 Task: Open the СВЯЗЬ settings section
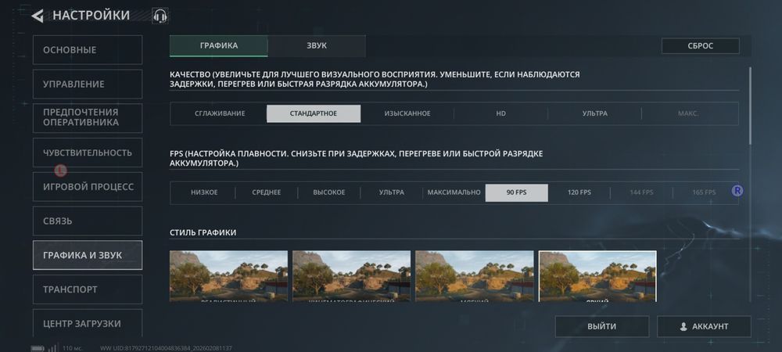pos(88,221)
